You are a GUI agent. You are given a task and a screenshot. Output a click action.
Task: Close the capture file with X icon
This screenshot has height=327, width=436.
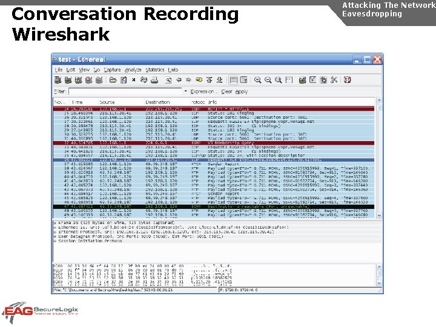[x=133, y=80]
